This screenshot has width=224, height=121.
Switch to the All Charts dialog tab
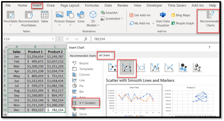104,55
